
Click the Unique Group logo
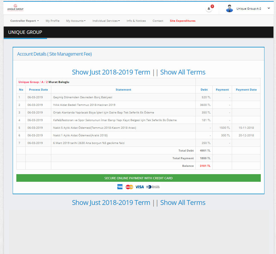click(x=15, y=8)
